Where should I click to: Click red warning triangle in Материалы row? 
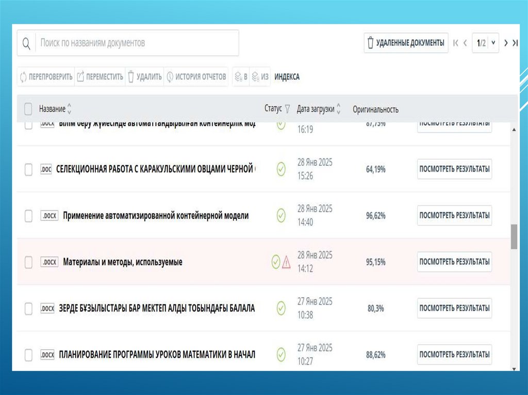pyautogui.click(x=286, y=262)
